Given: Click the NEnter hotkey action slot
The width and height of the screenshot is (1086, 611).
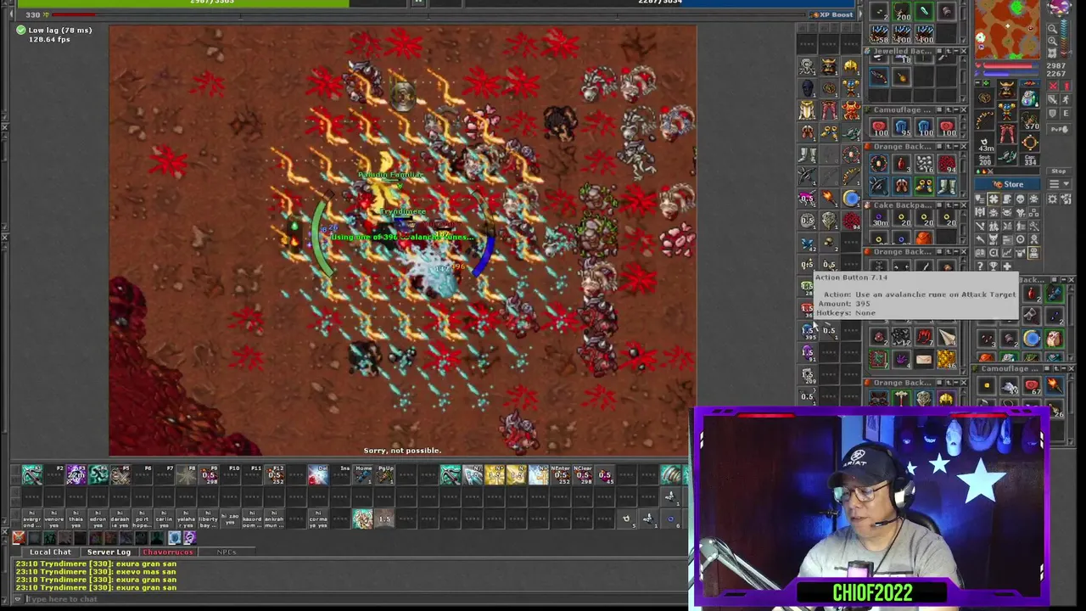Looking at the screenshot, I should pyautogui.click(x=560, y=474).
